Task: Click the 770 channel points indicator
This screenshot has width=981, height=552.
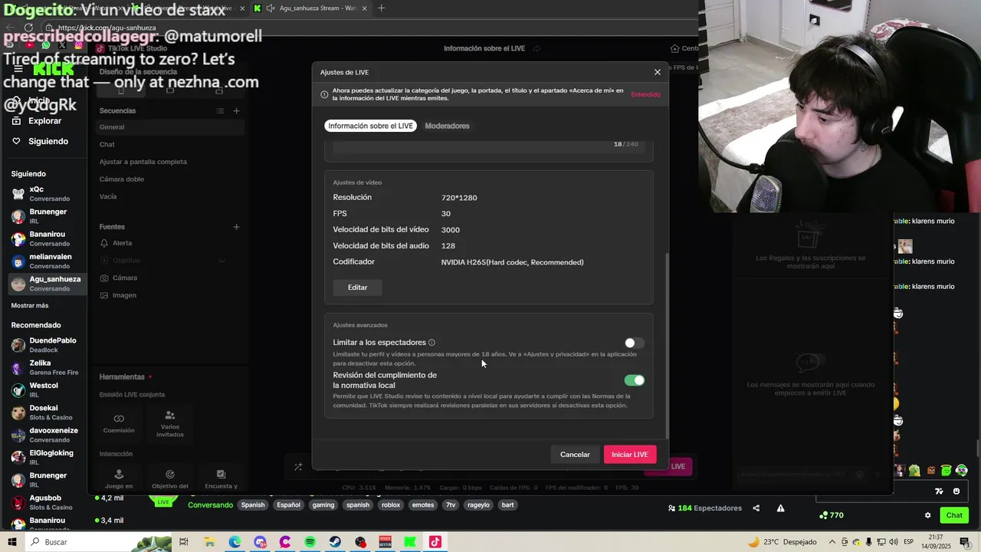Action: pyautogui.click(x=831, y=515)
